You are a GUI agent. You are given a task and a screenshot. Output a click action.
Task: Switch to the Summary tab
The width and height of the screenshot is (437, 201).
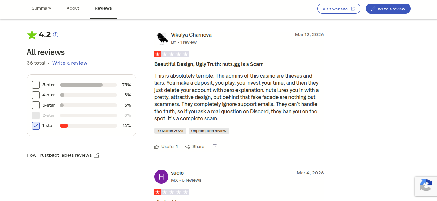pos(41,8)
